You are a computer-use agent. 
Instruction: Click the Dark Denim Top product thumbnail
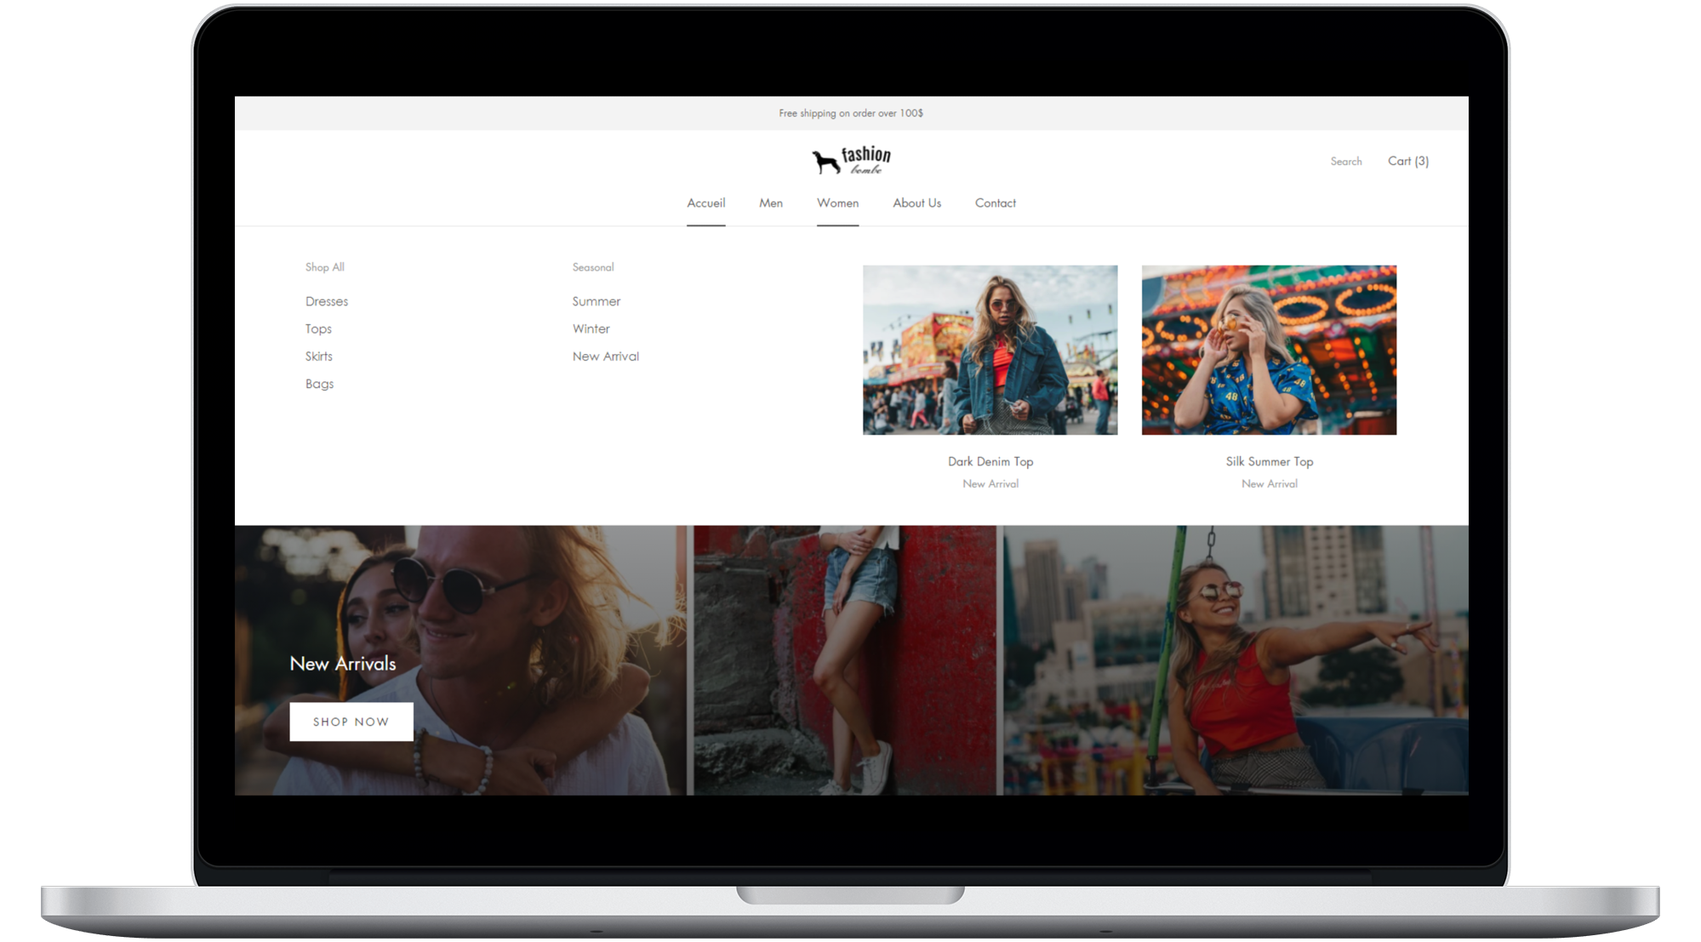[990, 348]
